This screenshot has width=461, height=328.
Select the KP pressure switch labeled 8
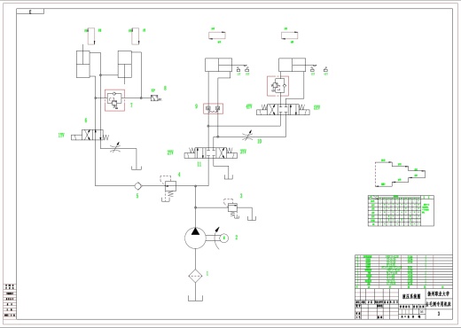tap(156, 98)
